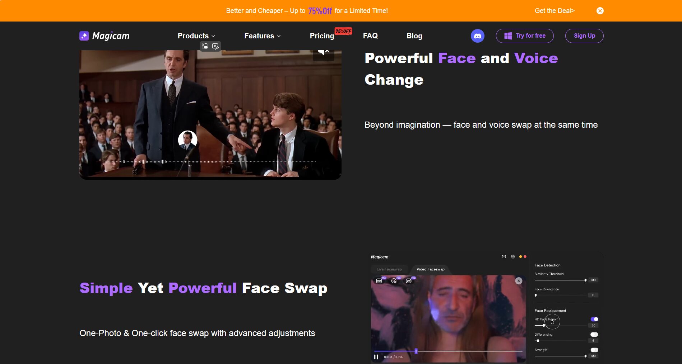Toggle the HD Face Repair switch
This screenshot has height=364, width=682.
(594, 319)
